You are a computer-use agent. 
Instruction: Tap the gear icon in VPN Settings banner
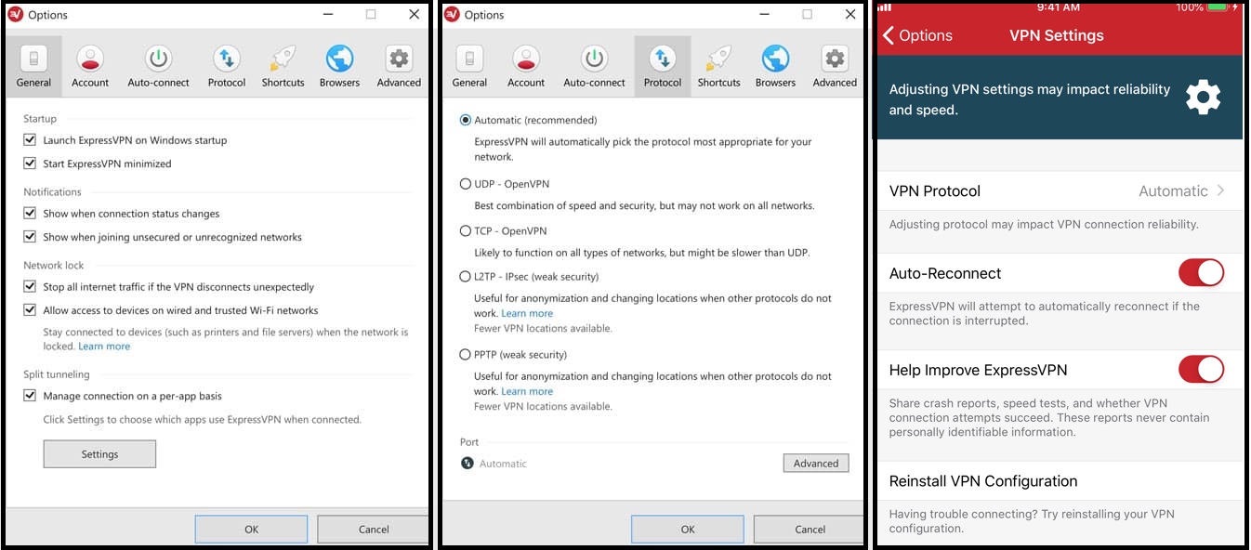(1203, 97)
